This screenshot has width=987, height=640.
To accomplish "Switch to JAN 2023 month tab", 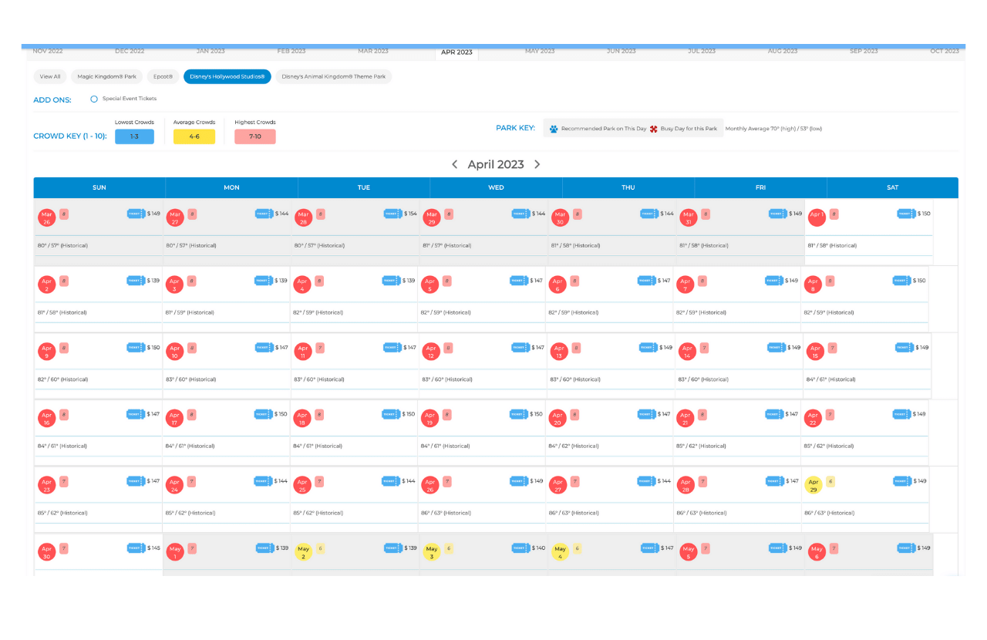I will 211,51.
